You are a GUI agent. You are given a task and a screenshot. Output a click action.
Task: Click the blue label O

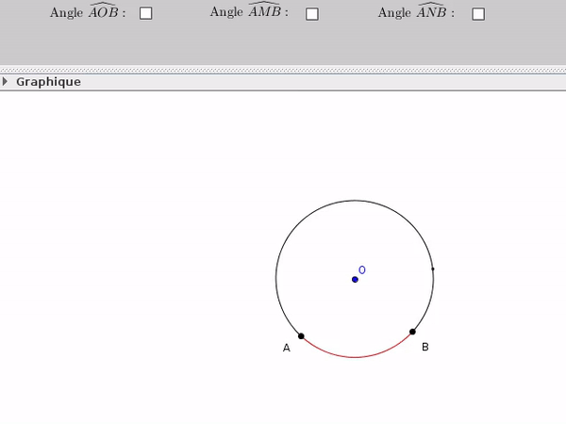(x=362, y=269)
